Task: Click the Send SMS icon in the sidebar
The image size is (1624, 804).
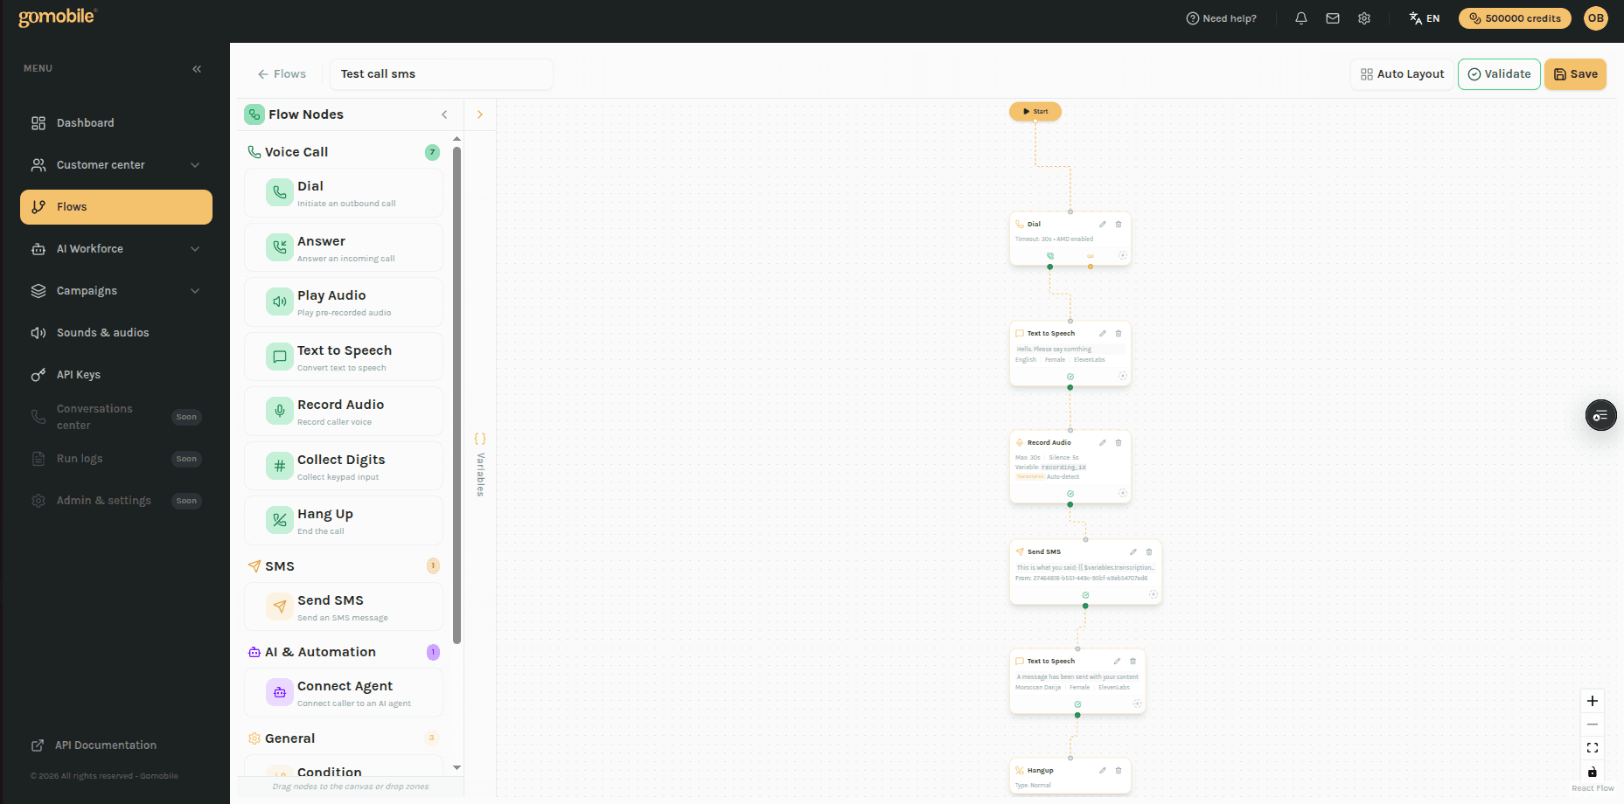Action: pos(279,606)
